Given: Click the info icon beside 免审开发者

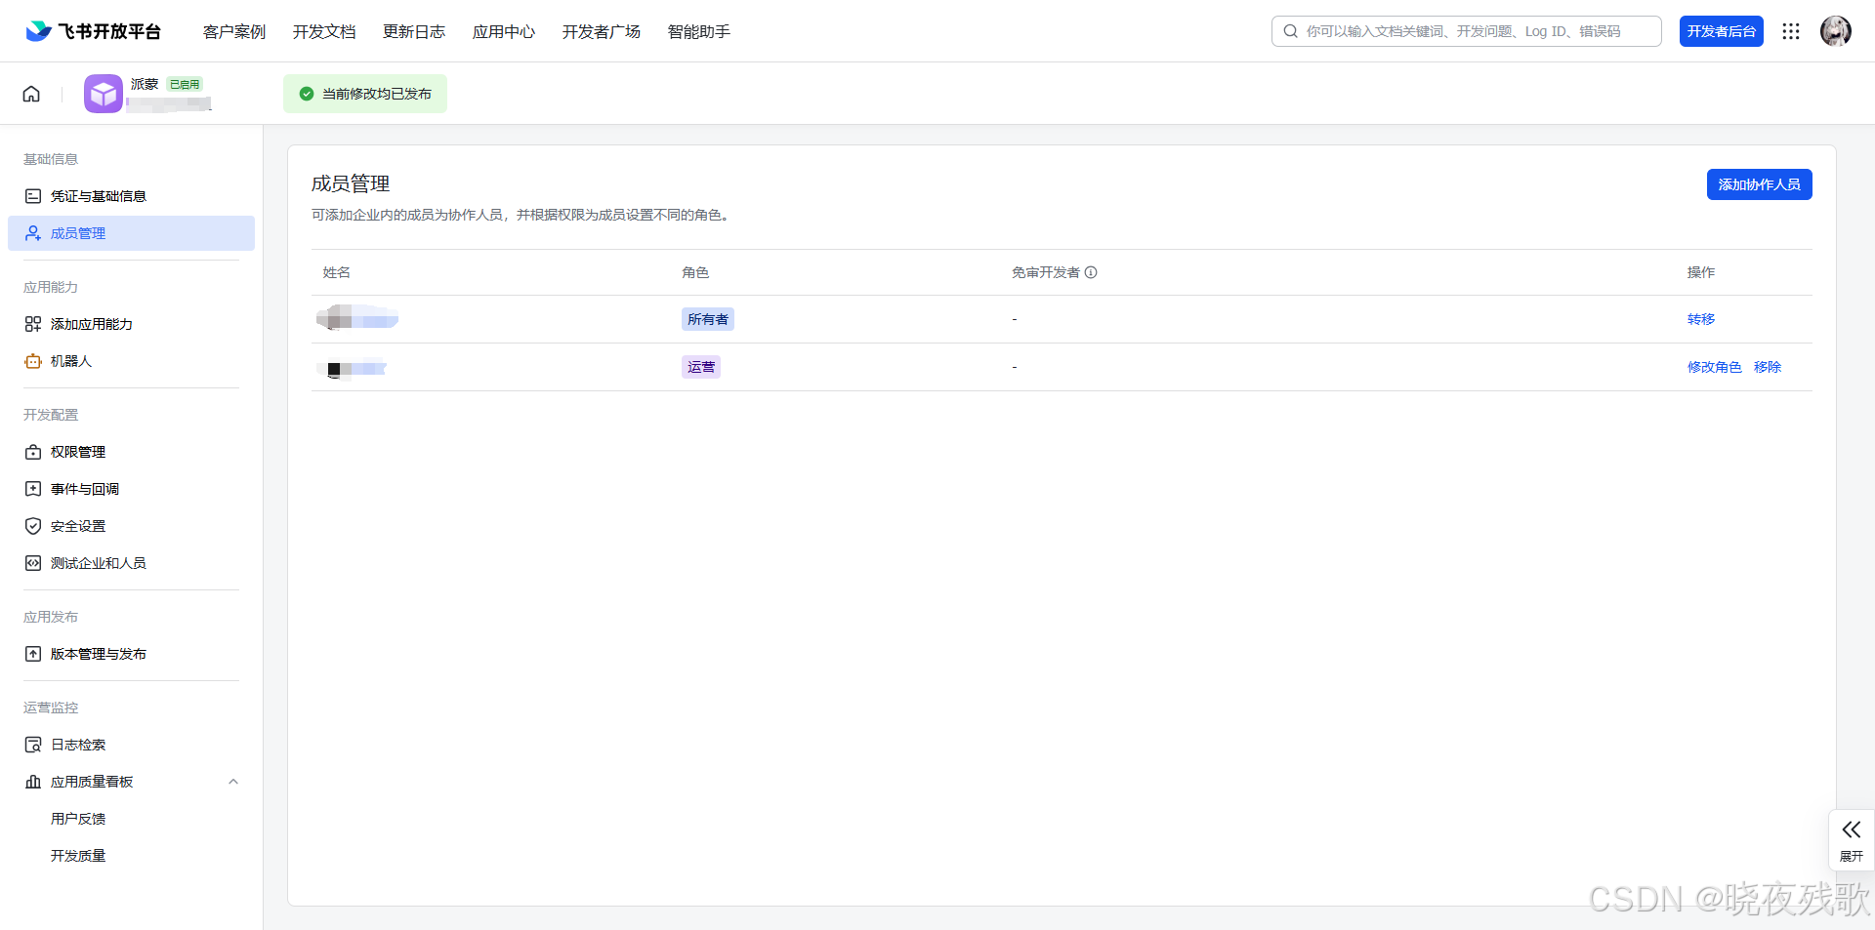Looking at the screenshot, I should [1092, 272].
